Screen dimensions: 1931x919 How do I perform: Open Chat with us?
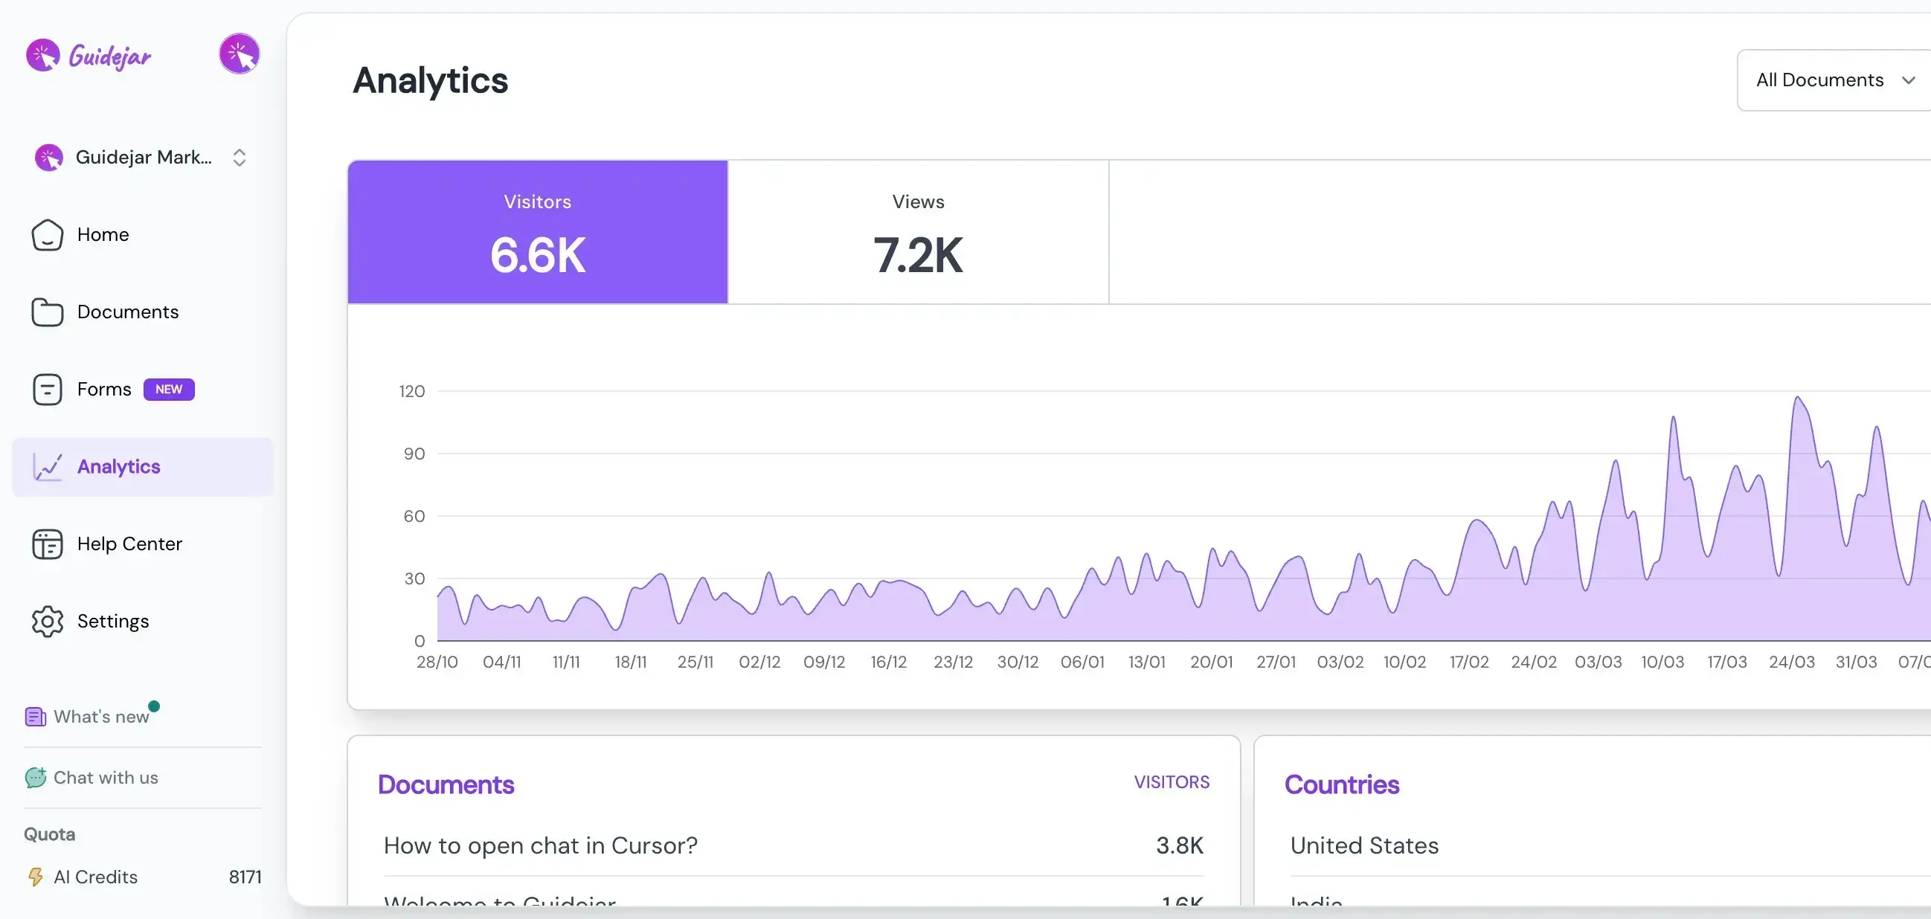106,778
